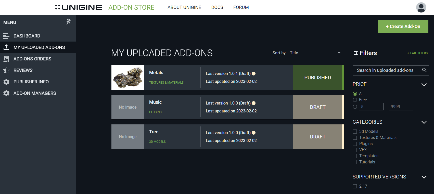Click the upload icon beside My Uploaded Add-Ons
The width and height of the screenshot is (434, 194).
click(6, 47)
